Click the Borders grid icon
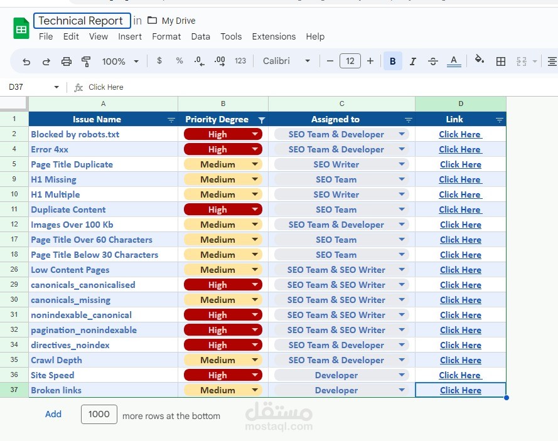558x441 pixels. [x=501, y=61]
